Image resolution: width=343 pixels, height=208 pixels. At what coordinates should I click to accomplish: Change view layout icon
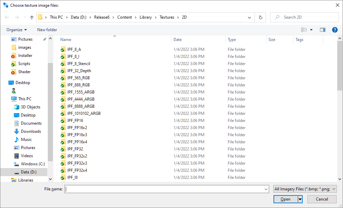coord(304,30)
